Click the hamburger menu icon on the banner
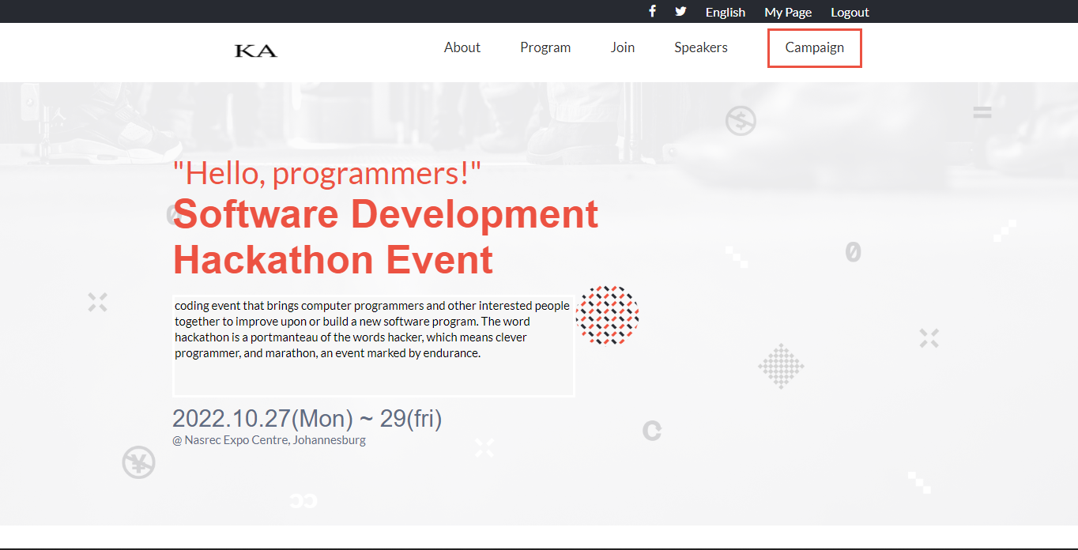 [982, 112]
